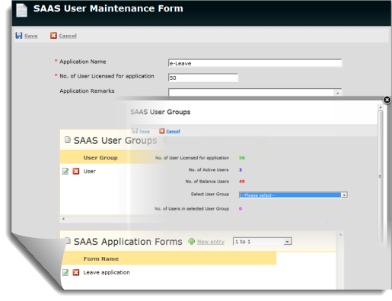Click the popup's red Cancel icon

click(x=162, y=131)
